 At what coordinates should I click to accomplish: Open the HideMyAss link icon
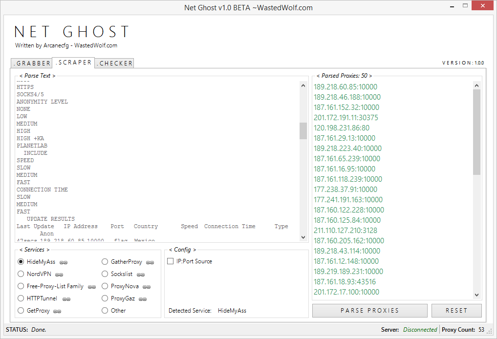[64, 262]
